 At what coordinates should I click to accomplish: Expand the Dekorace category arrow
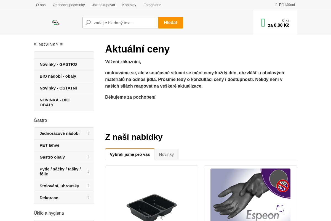88,198
